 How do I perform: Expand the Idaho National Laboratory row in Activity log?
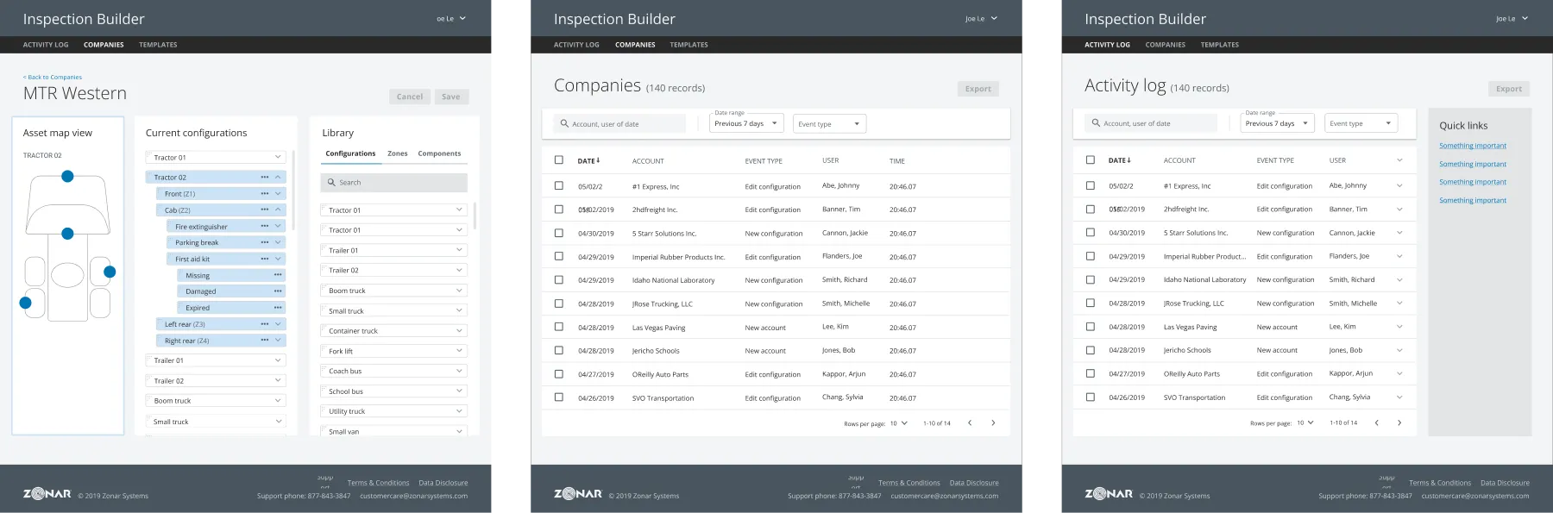tap(1399, 279)
